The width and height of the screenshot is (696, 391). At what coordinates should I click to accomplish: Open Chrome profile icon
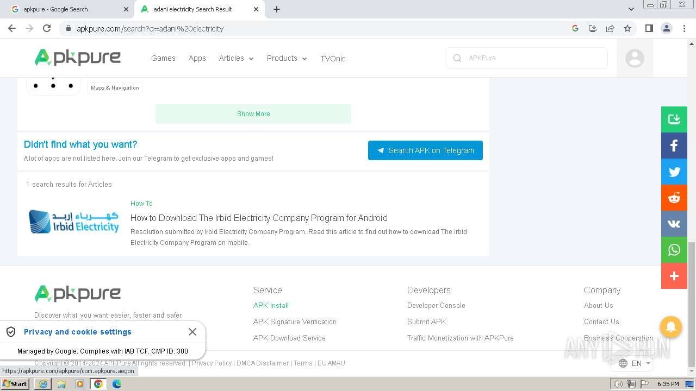click(x=667, y=28)
